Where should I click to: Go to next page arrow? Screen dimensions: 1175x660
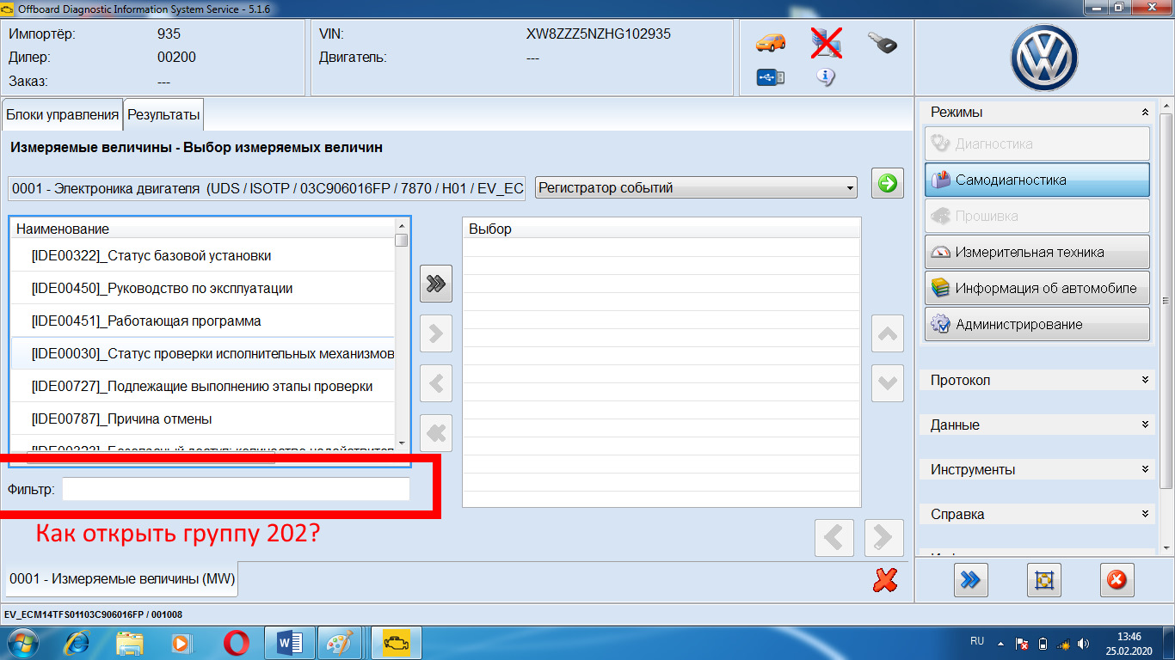[884, 538]
